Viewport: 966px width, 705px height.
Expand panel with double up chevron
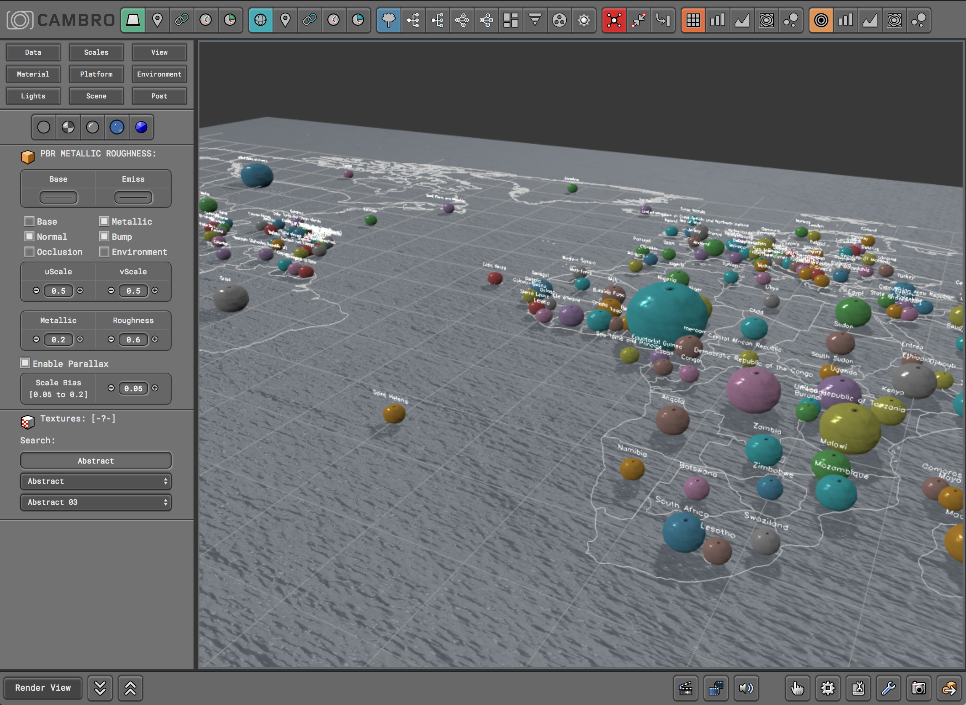click(x=130, y=688)
